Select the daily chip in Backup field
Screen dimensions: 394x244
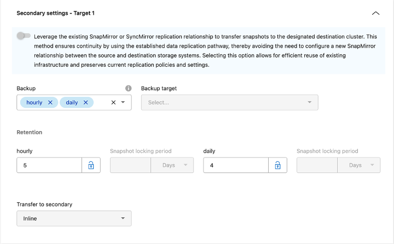72,102
